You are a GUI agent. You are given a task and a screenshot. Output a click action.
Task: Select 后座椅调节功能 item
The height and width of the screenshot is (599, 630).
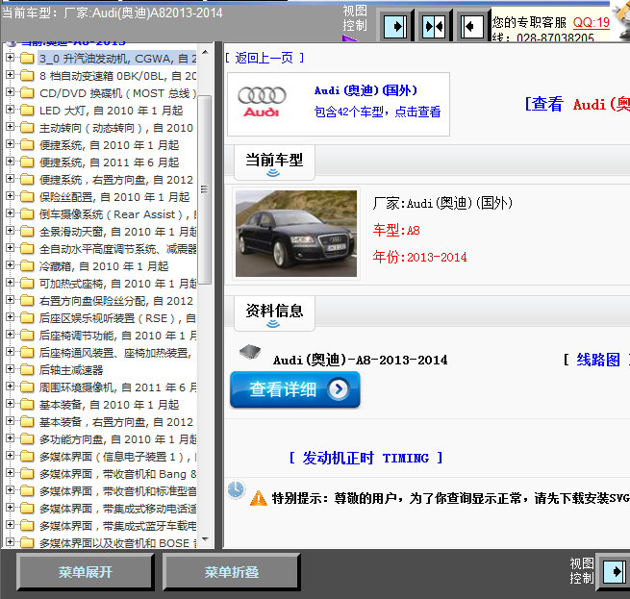(117, 336)
